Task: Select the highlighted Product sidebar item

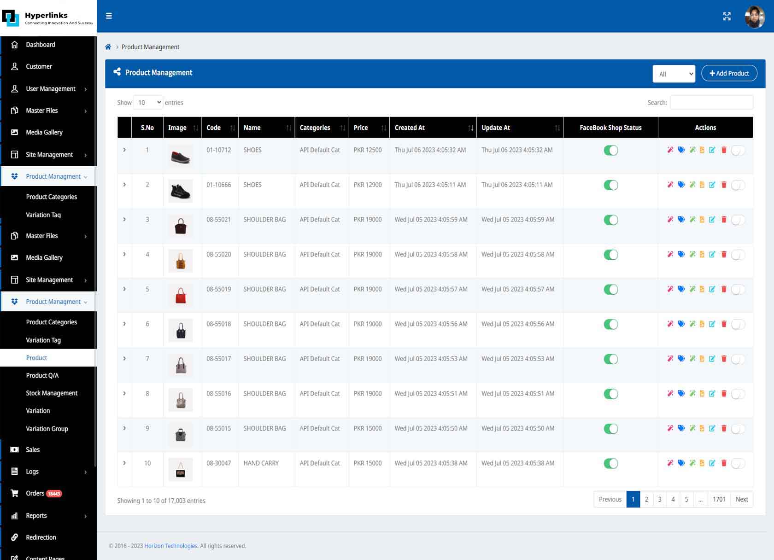Action: (x=48, y=358)
